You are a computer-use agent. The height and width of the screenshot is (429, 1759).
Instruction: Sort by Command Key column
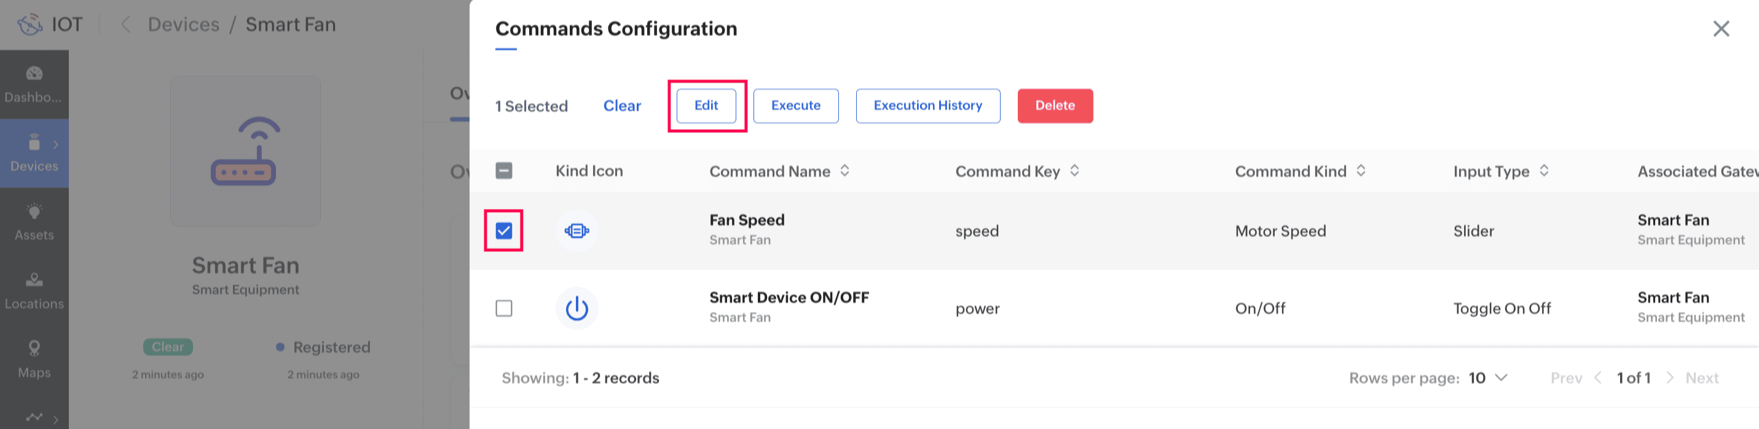pyautogui.click(x=1074, y=171)
